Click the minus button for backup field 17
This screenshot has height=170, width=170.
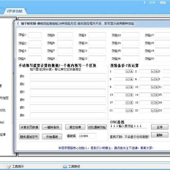coord(128,103)
